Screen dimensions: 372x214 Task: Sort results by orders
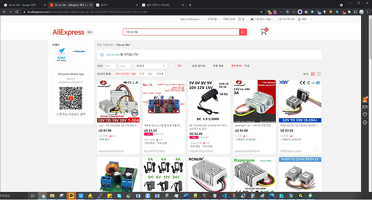tap(142, 74)
